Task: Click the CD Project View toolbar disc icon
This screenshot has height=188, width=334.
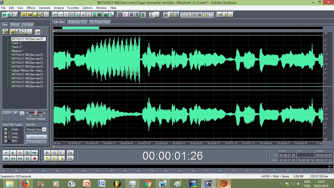Action: point(15,15)
